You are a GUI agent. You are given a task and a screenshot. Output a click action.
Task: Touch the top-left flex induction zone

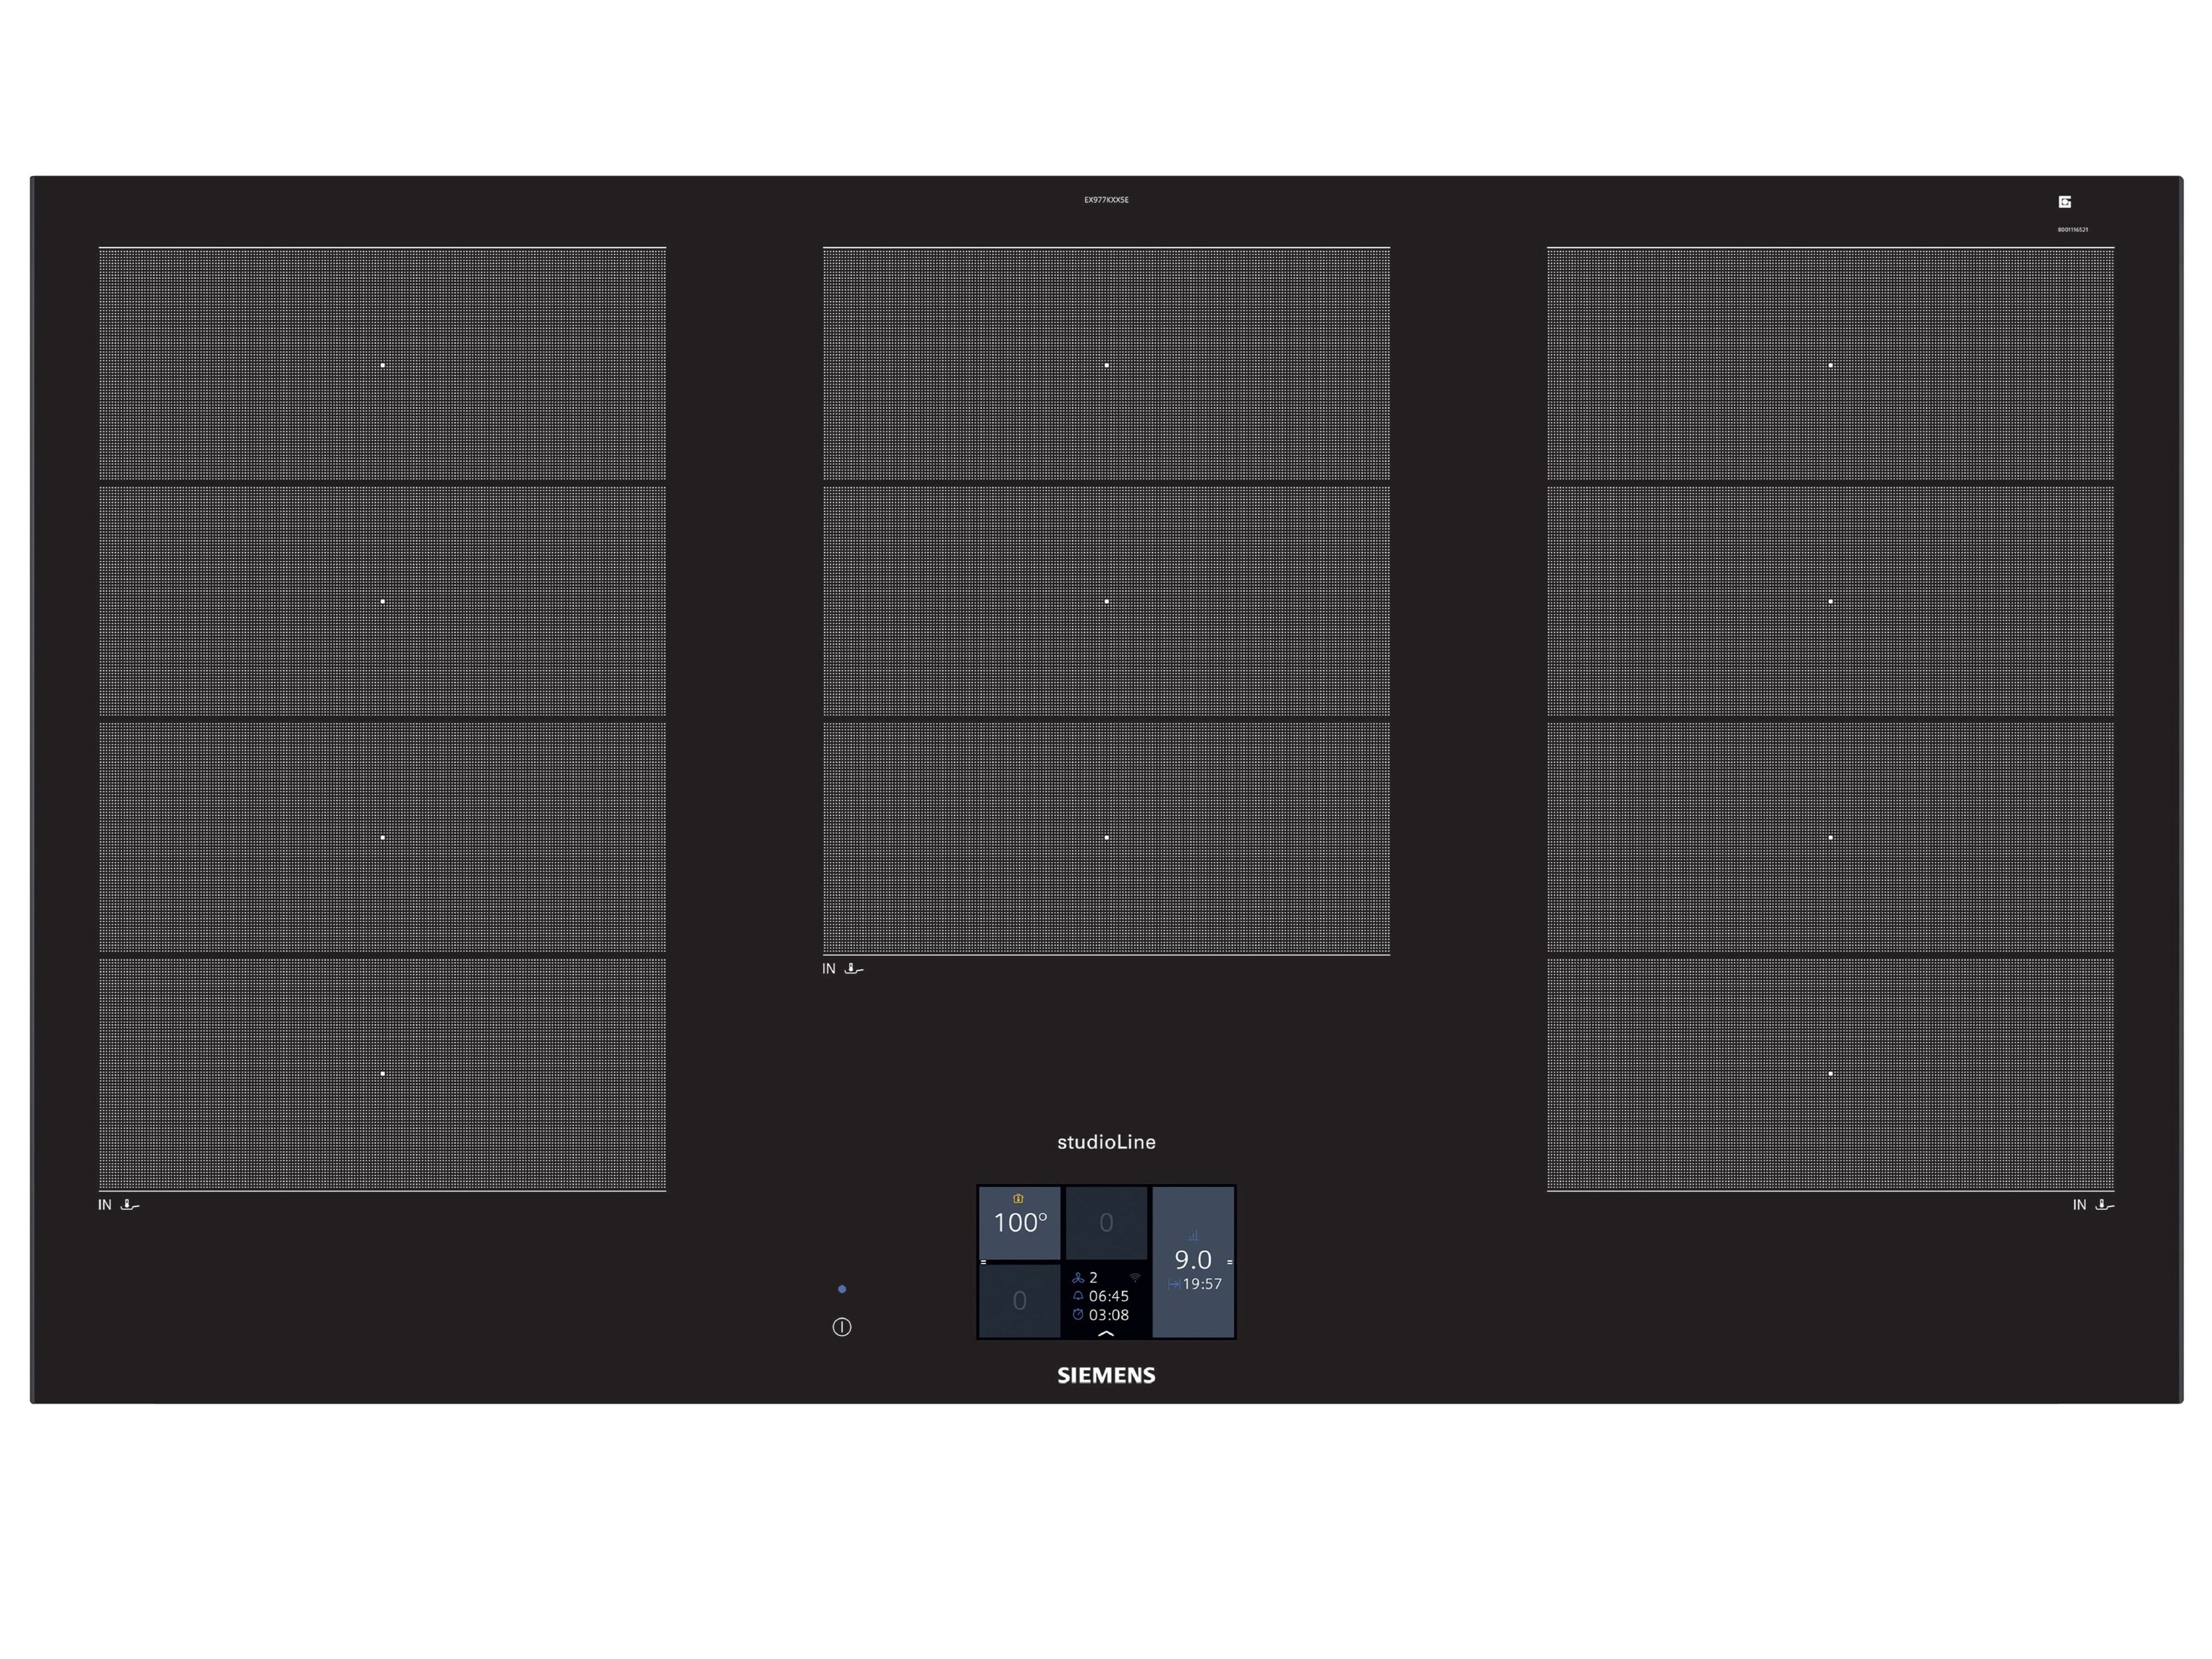[382, 365]
